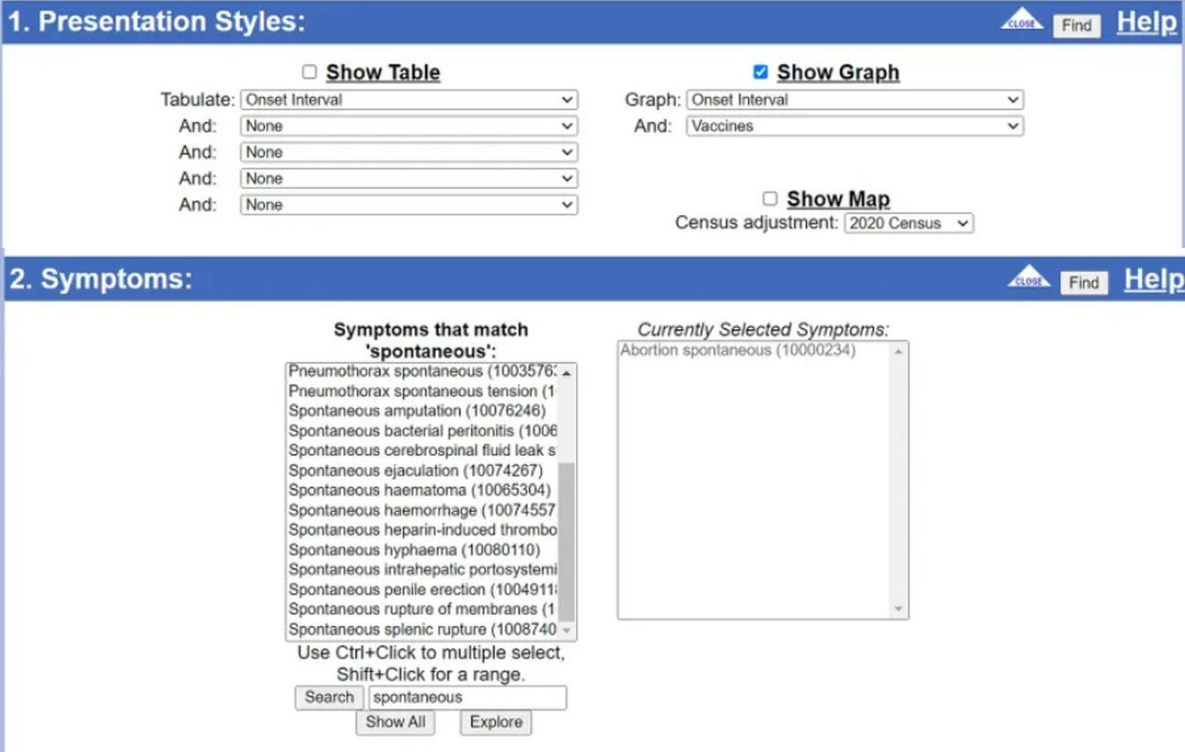
Task: Click the Show All button
Action: [395, 722]
